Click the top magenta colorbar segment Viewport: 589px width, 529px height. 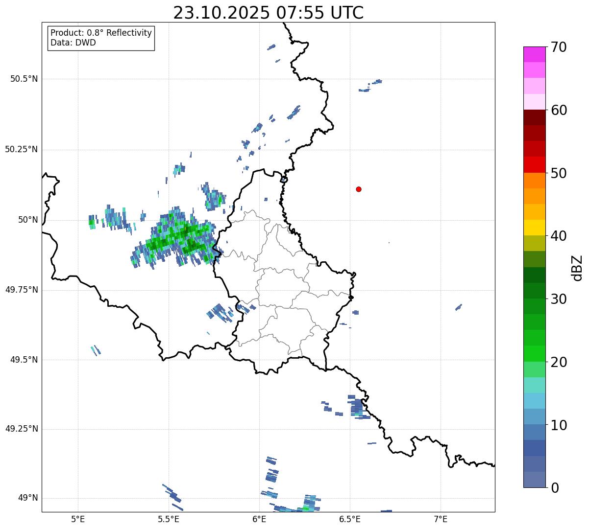point(534,54)
